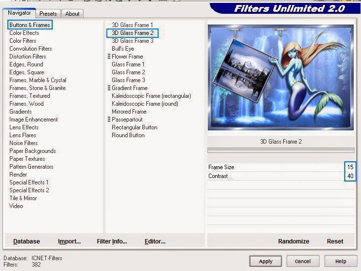Choose Kaleidoscopic Frame (round) filter

pos(145,104)
